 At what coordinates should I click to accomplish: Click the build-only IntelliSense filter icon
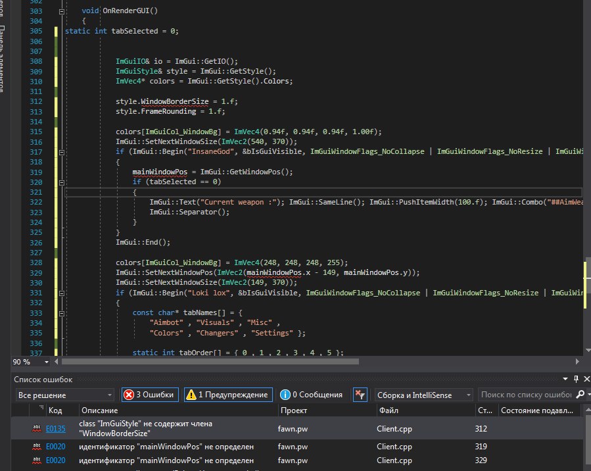point(360,395)
